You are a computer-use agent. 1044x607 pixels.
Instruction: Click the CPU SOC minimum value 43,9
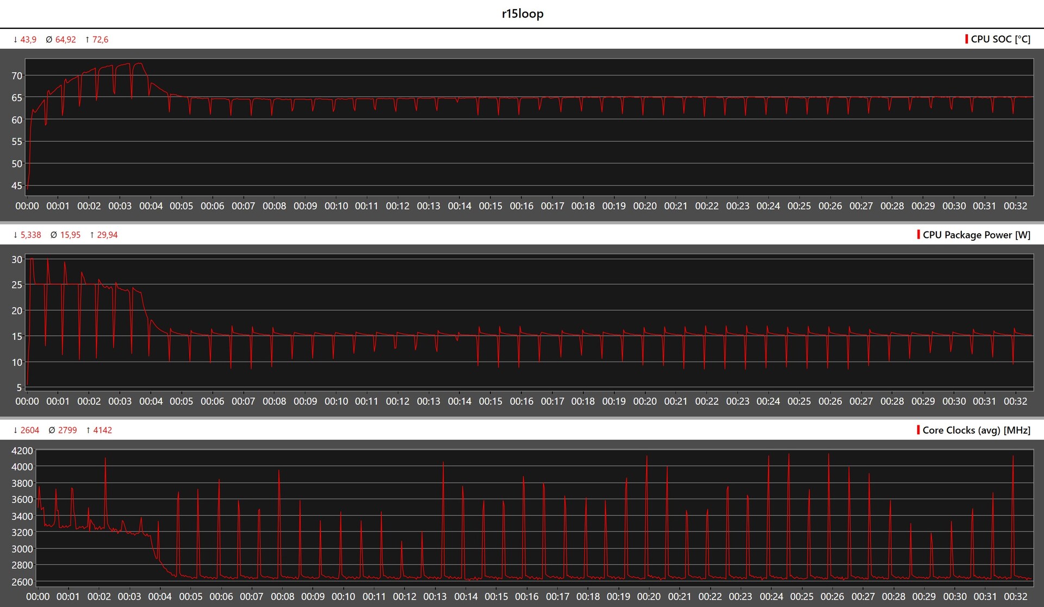pos(28,40)
